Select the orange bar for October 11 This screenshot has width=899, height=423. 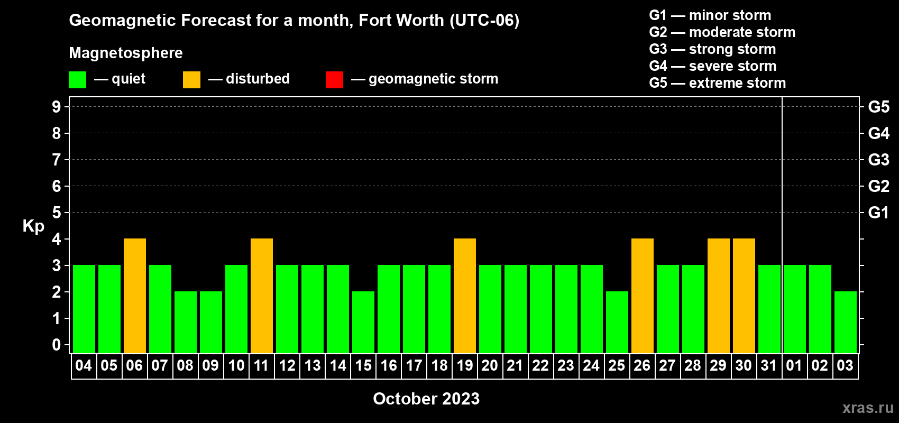(x=262, y=296)
